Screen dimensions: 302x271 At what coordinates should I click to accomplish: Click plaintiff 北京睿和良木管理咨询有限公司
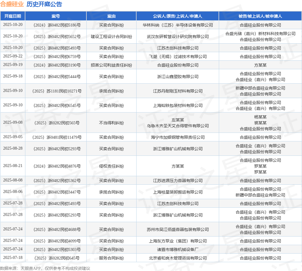178,258
